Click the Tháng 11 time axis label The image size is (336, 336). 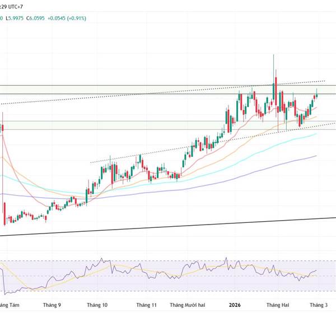pos(147,305)
